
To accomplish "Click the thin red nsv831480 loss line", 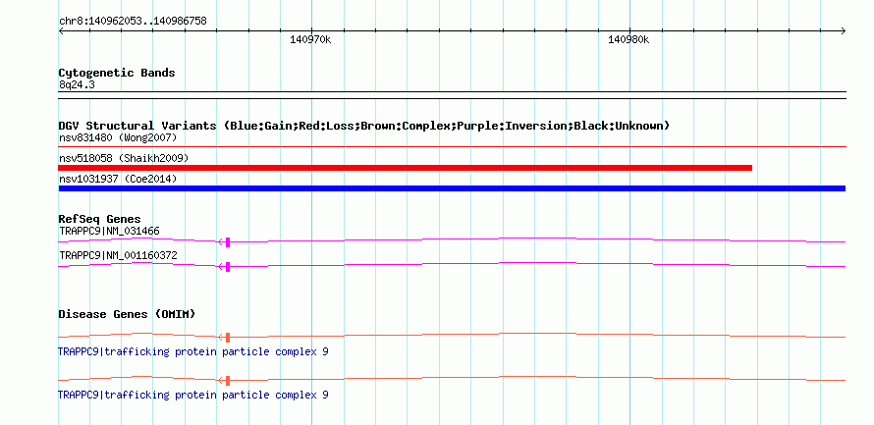I will [452, 146].
